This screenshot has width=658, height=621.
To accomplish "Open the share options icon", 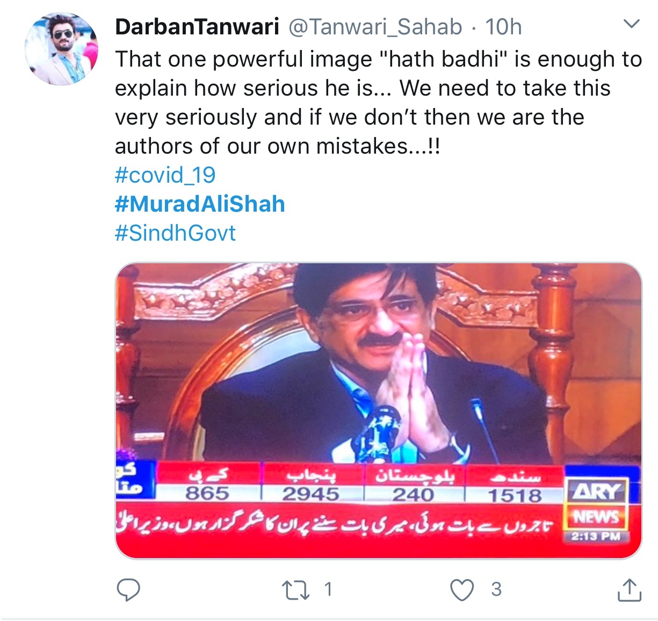I will 629,589.
